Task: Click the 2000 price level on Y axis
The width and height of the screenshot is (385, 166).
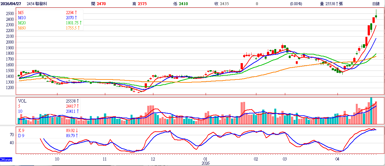Action: (x=10, y=42)
